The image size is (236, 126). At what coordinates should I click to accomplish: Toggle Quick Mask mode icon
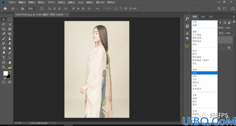pyautogui.click(x=4, y=82)
